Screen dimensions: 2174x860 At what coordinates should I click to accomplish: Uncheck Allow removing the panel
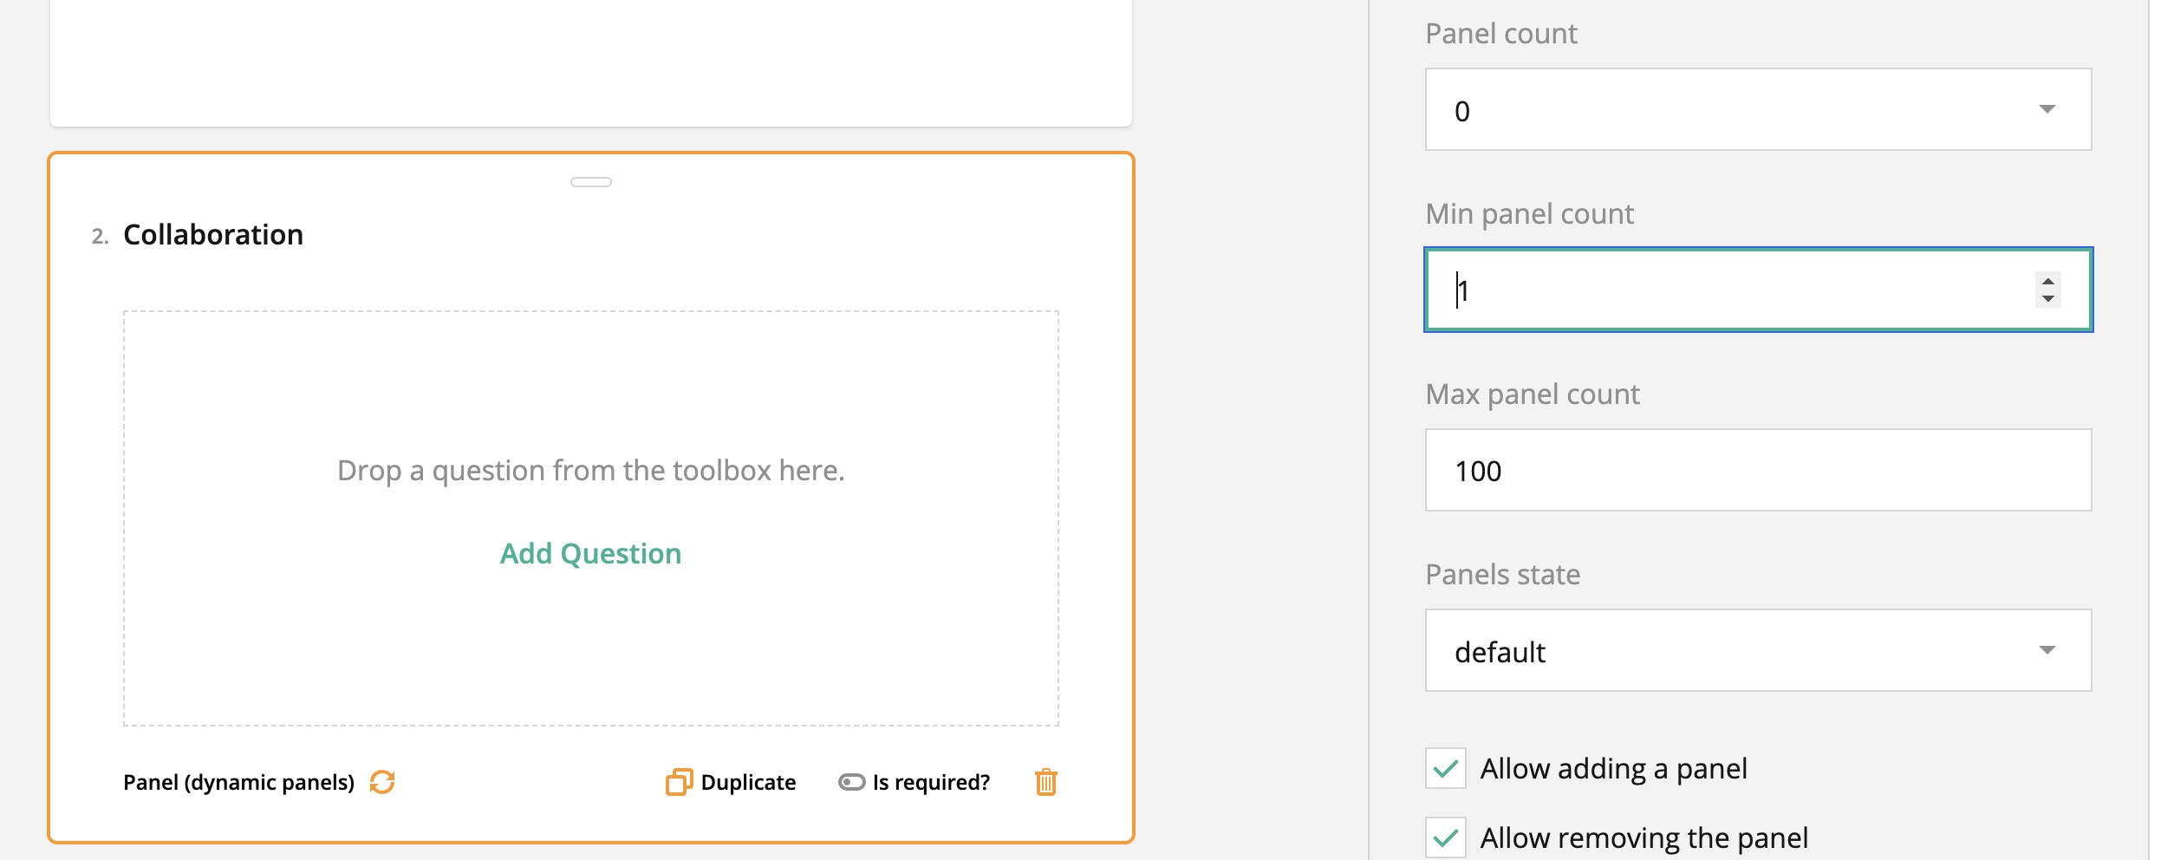[1446, 837]
